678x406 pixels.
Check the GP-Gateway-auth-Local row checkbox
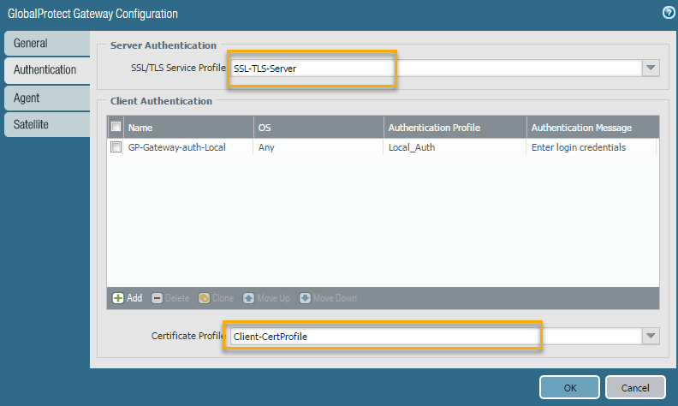pos(116,147)
